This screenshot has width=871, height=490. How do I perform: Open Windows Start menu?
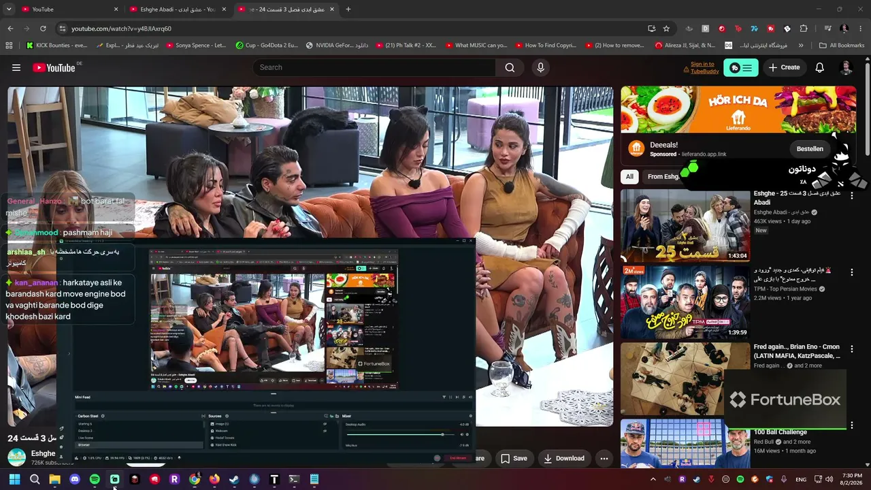click(14, 479)
